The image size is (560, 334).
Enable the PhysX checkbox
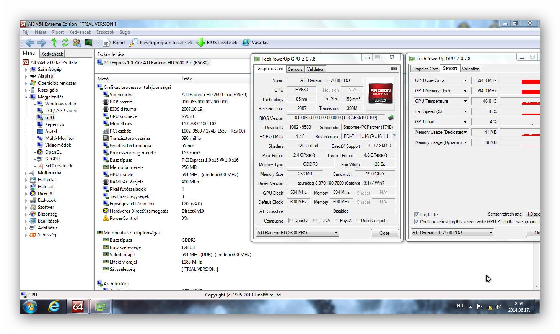click(336, 221)
